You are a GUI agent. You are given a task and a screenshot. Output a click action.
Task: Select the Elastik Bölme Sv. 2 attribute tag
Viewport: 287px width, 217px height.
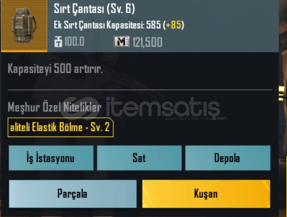tap(60, 127)
